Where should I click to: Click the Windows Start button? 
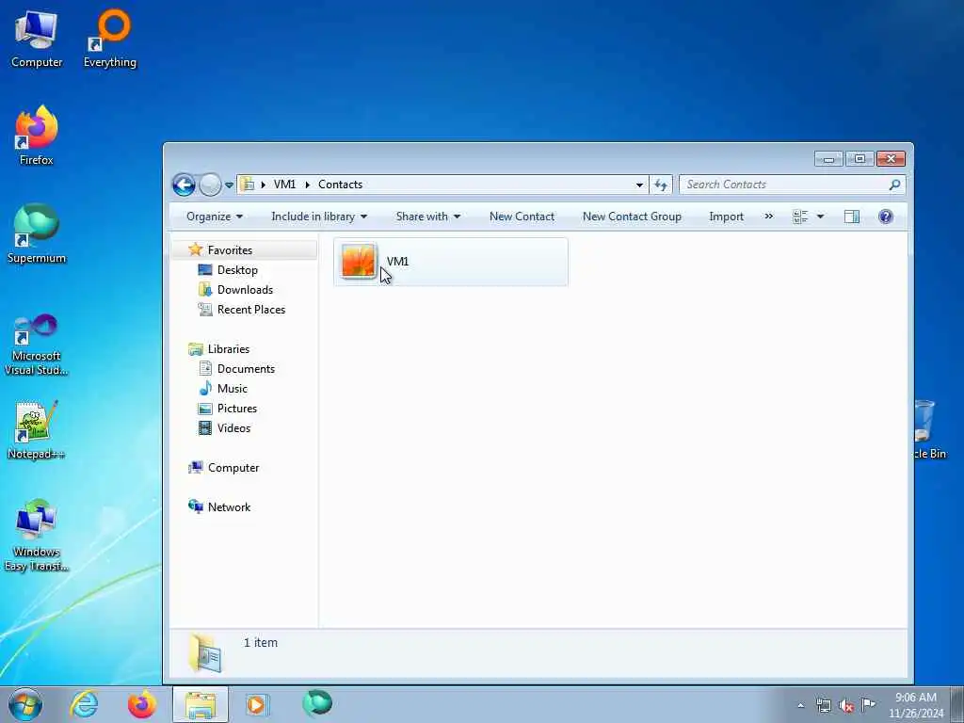[x=25, y=704]
